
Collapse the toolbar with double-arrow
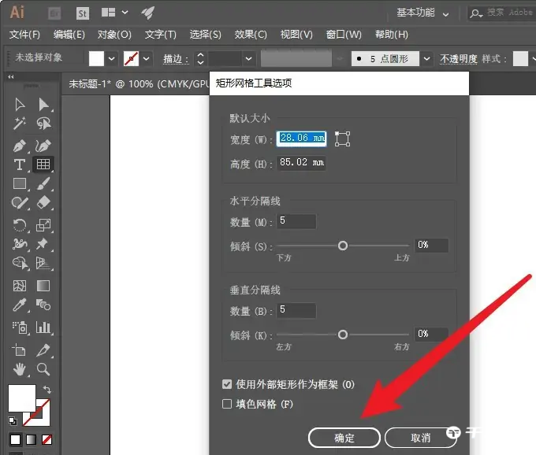(11, 77)
